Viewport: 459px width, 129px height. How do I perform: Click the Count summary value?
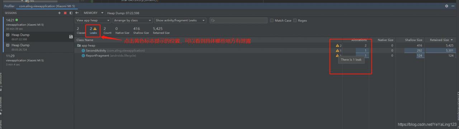click(x=107, y=30)
